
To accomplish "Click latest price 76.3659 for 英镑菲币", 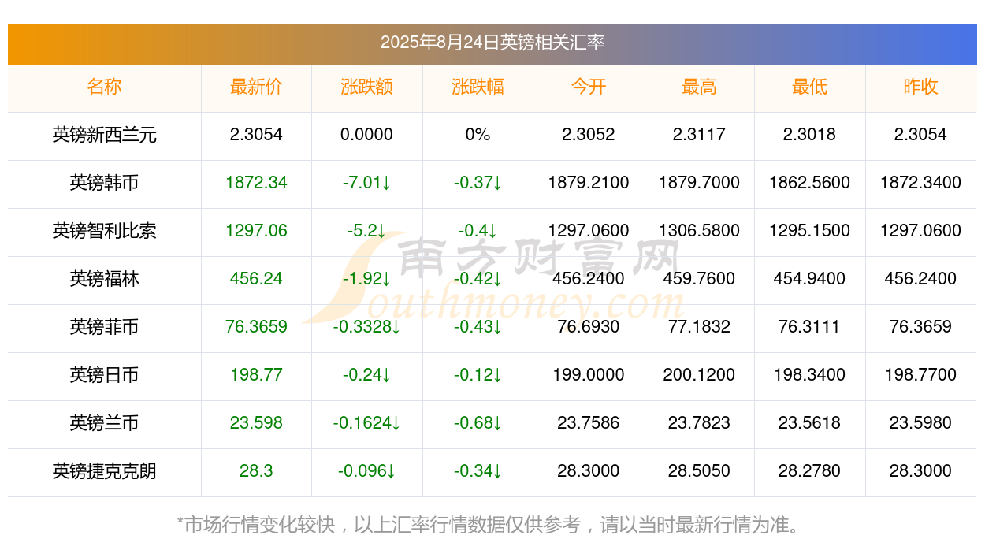I will coord(256,327).
